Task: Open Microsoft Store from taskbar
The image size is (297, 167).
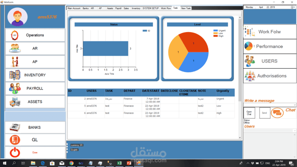Action: point(52,163)
